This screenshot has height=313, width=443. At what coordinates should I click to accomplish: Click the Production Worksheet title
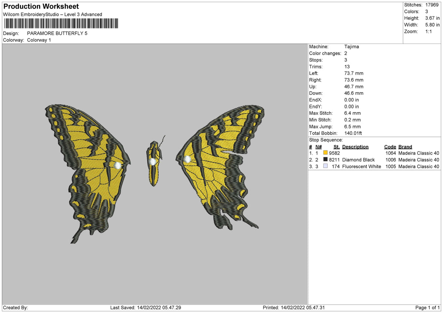click(41, 6)
